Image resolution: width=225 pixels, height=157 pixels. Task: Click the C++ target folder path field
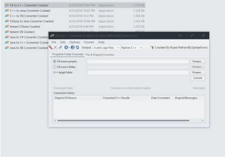pyautogui.click(x=138, y=72)
